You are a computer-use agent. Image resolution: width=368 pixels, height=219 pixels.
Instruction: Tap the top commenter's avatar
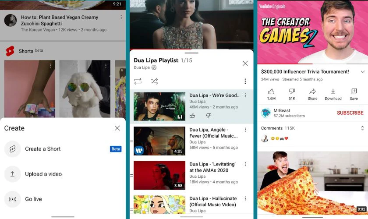pos(265,139)
